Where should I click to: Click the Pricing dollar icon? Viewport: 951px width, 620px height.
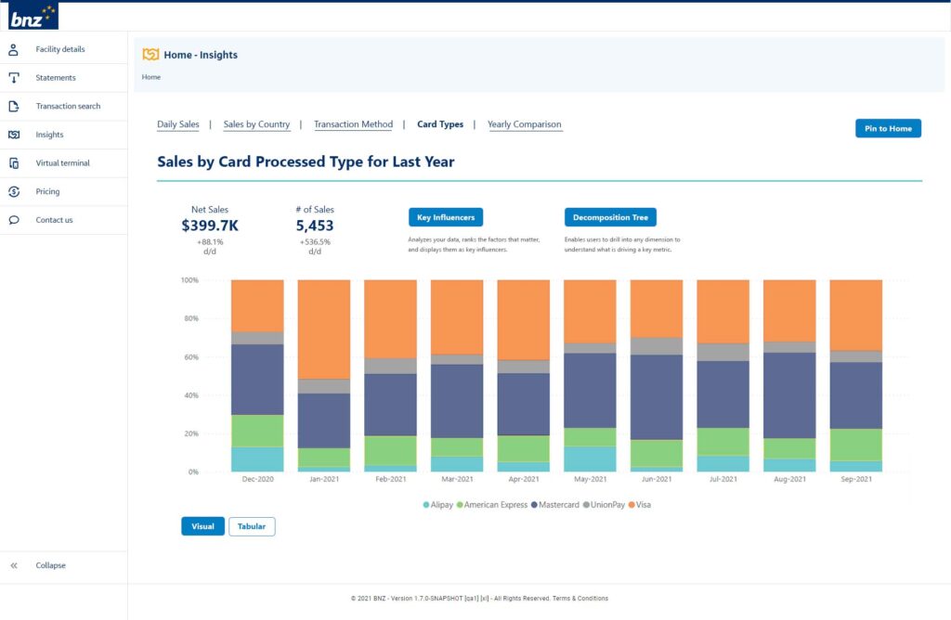tap(14, 192)
